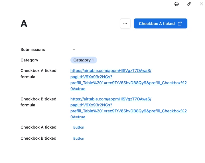Image resolution: width=205 pixels, height=163 pixels.
Task: Close the record detail panel
Action: [201, 4]
